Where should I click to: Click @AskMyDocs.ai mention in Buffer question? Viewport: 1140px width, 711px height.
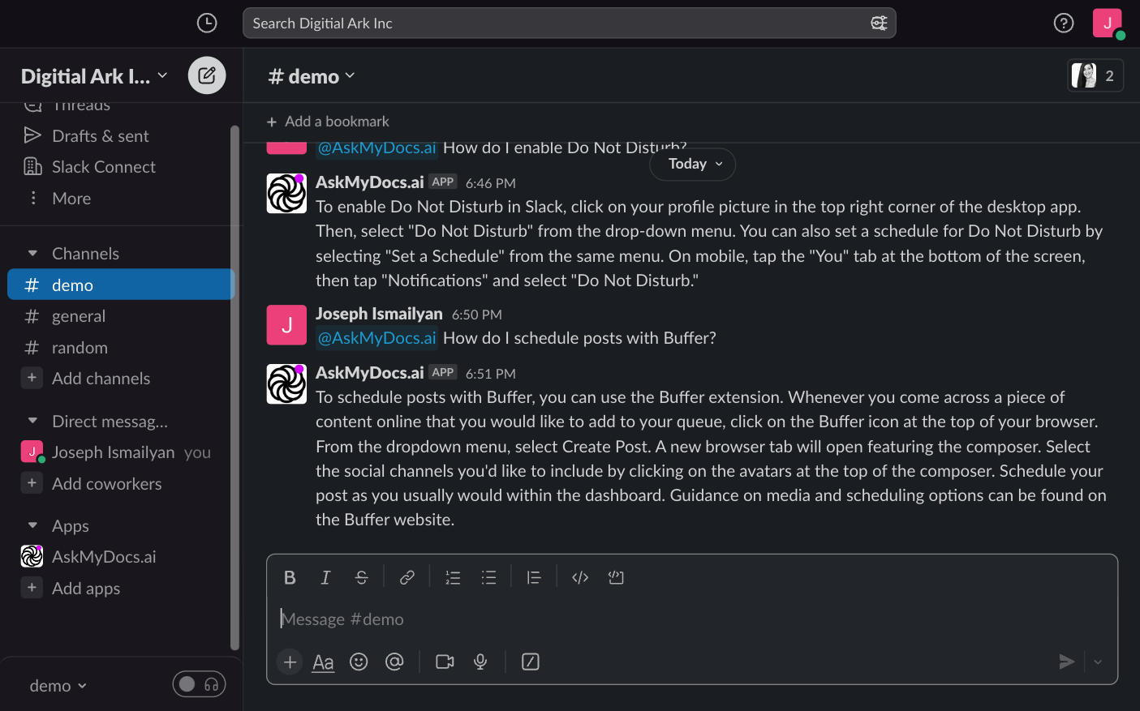tap(377, 338)
